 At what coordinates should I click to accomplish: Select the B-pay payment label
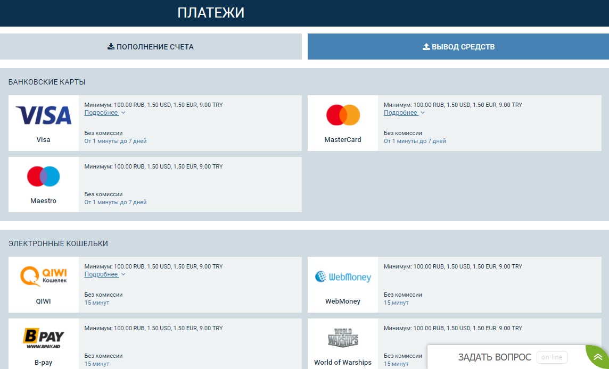pos(44,363)
